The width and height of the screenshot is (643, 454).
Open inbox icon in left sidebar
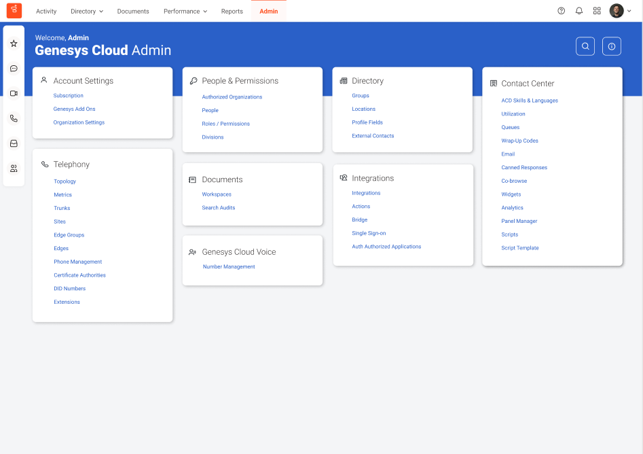[x=14, y=143]
